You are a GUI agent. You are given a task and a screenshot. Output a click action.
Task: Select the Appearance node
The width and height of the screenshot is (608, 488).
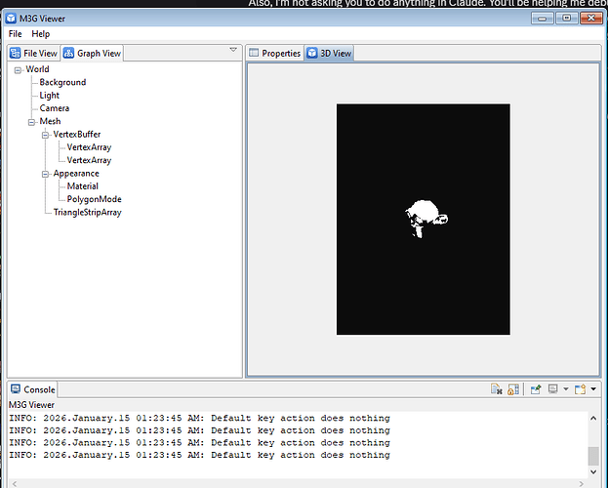coord(76,174)
